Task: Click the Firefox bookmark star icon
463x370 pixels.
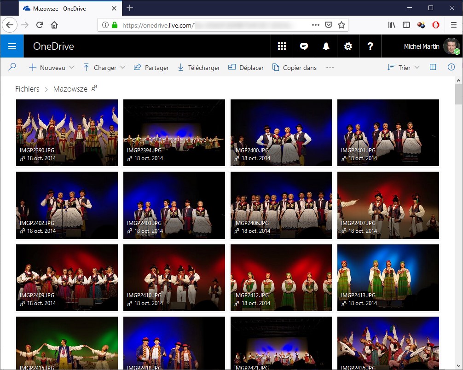Action: pyautogui.click(x=341, y=25)
